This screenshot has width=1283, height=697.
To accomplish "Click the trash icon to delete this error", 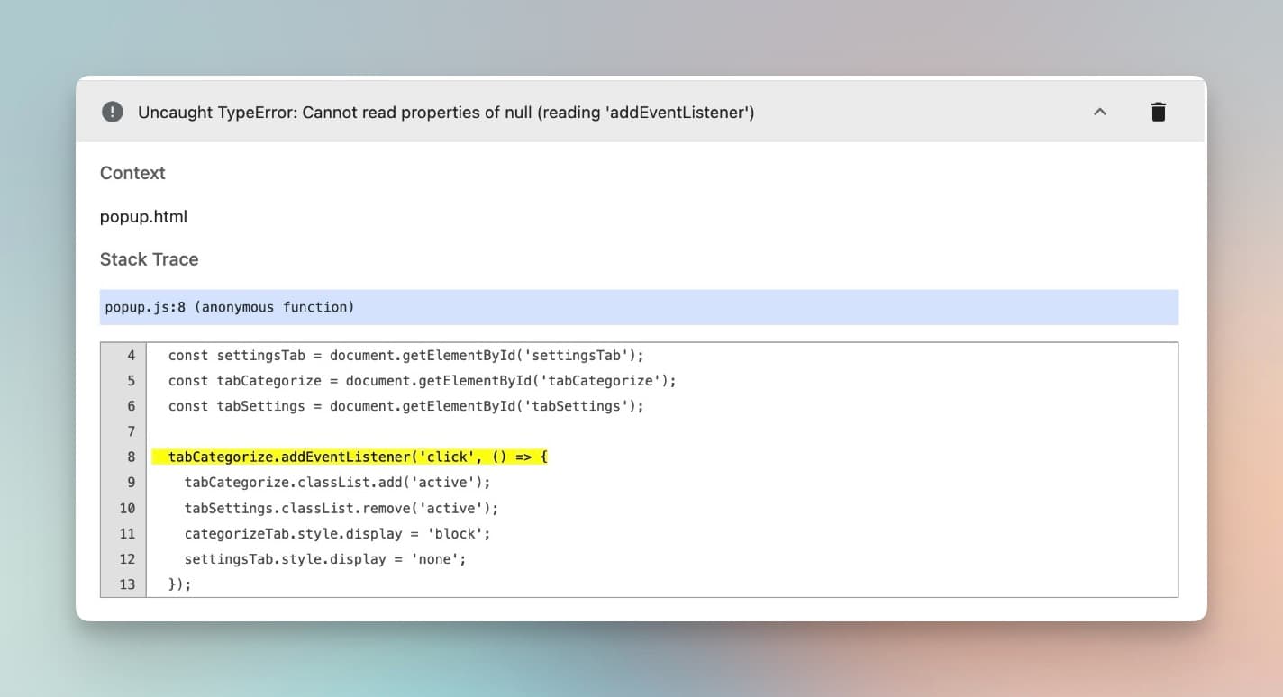I will [x=1159, y=112].
